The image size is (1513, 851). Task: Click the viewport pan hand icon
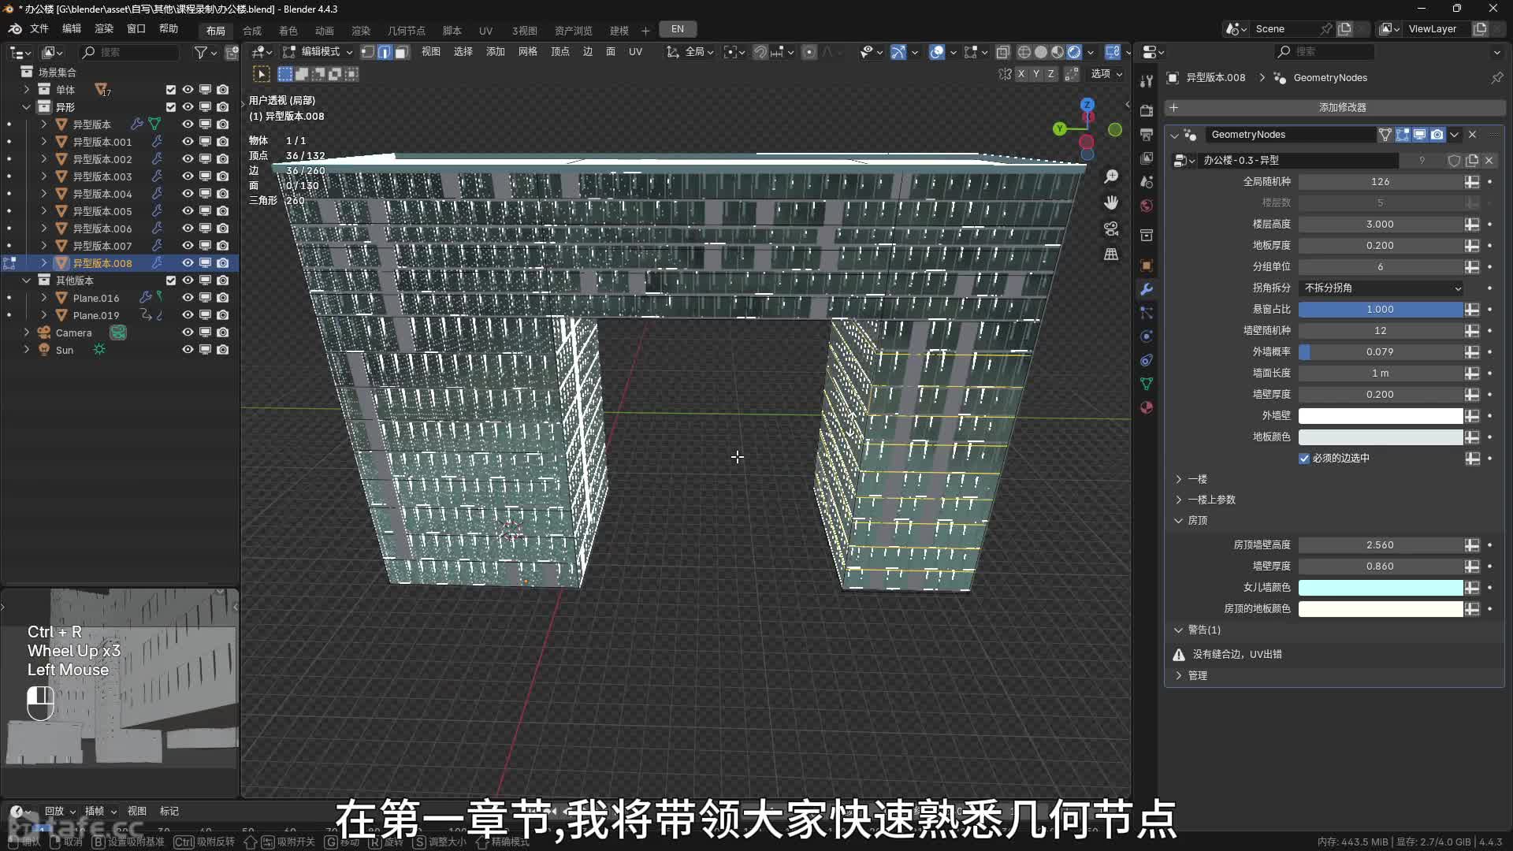click(1111, 203)
